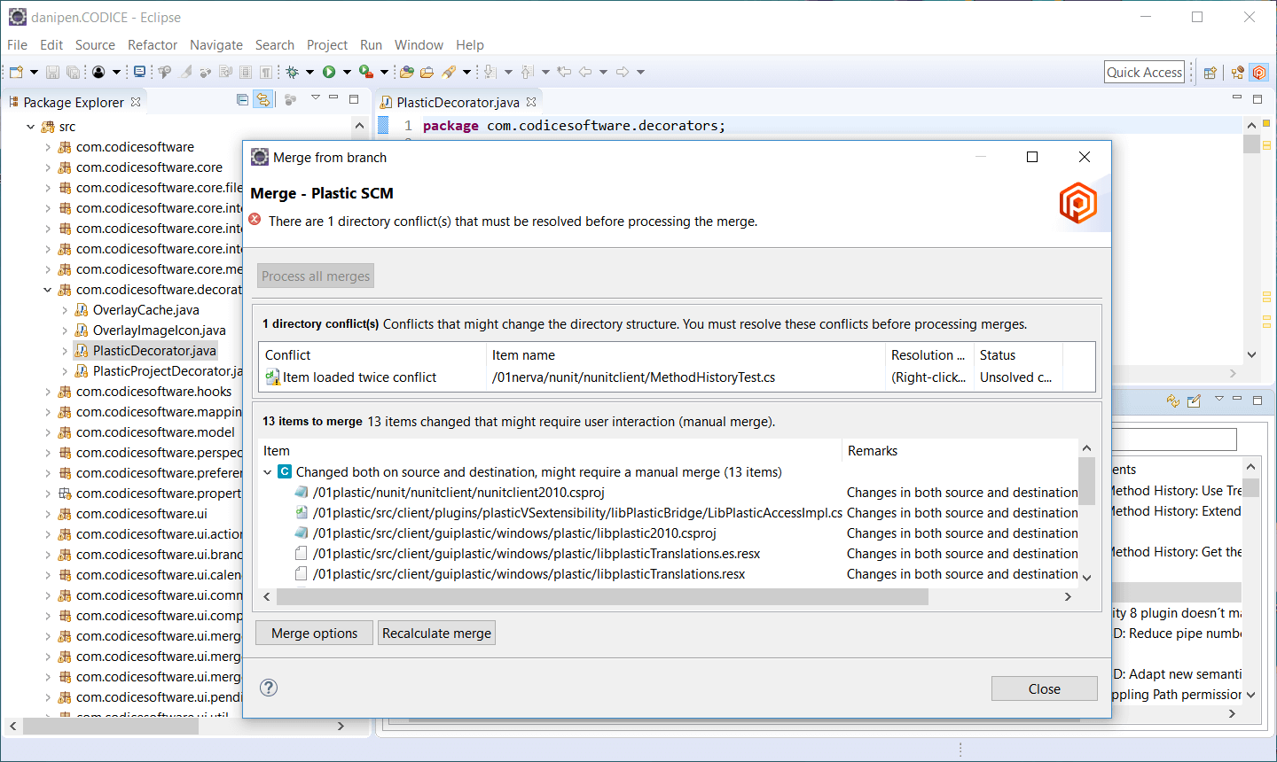Click the Debug bug icon in toolbar
1277x762 pixels.
[x=292, y=72]
